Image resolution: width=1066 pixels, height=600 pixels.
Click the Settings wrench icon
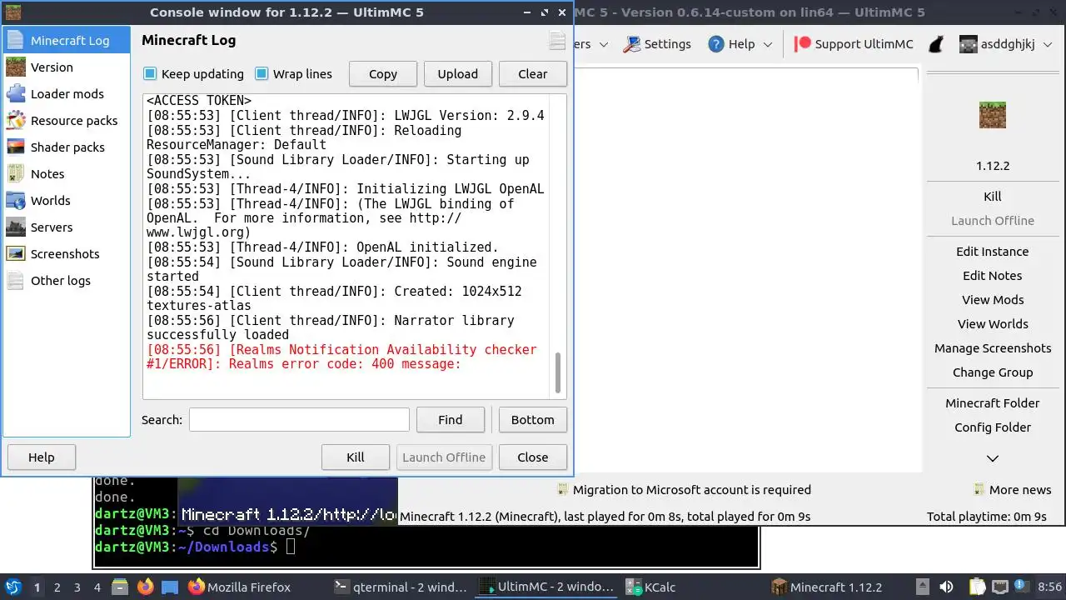click(x=632, y=44)
